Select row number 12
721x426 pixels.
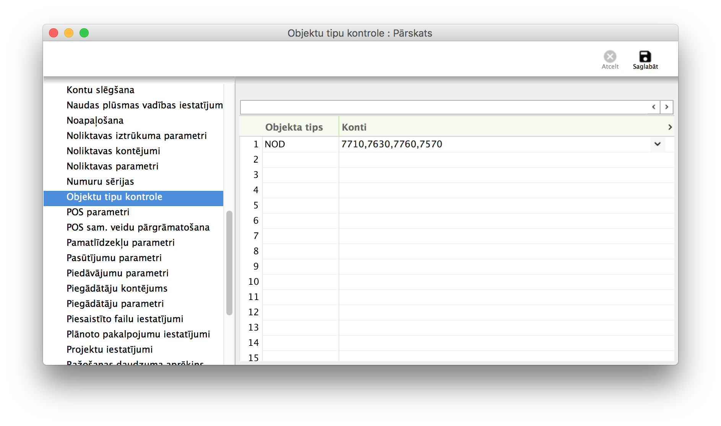(253, 312)
